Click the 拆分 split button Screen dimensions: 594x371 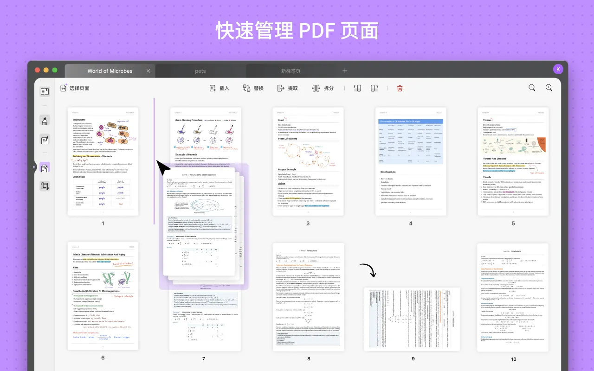323,88
